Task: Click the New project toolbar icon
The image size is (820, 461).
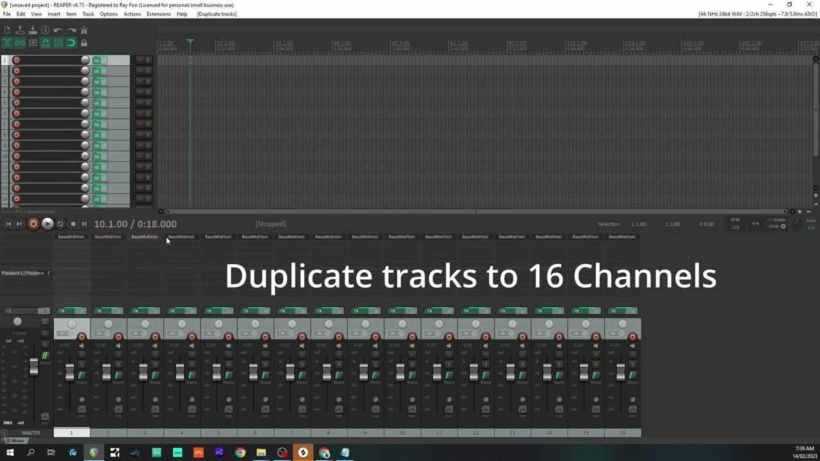Action: [7, 30]
